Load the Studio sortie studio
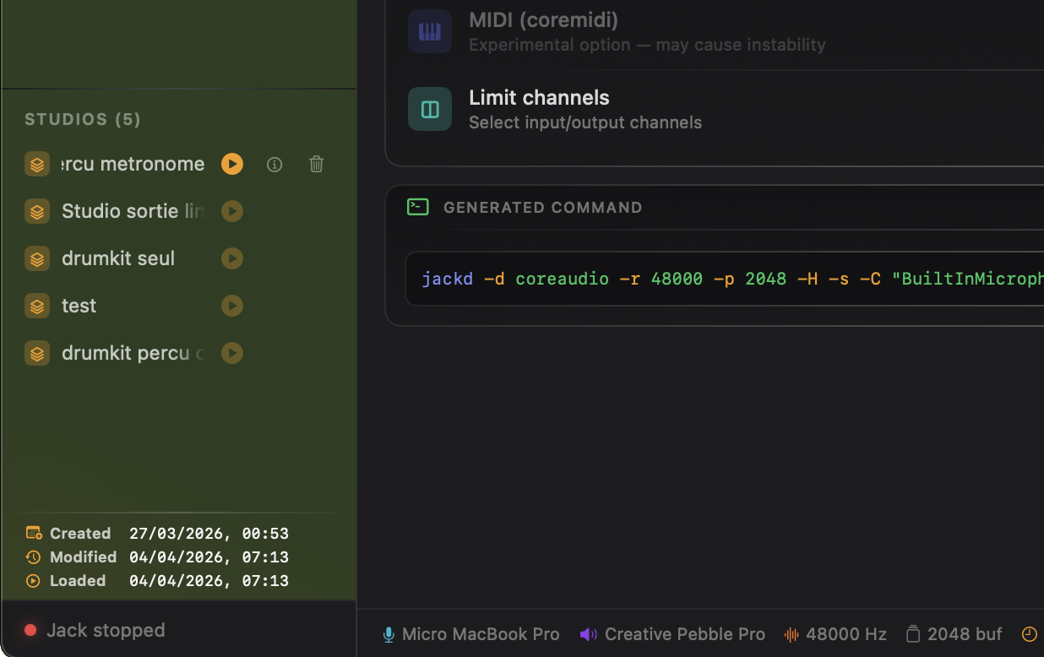The width and height of the screenshot is (1044, 657). click(232, 211)
